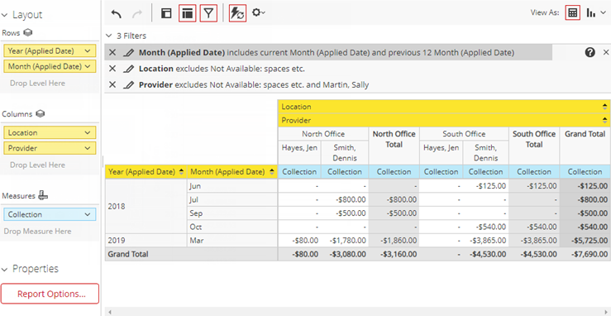
Task: Collapse the 3 Filters section
Action: tap(108, 36)
